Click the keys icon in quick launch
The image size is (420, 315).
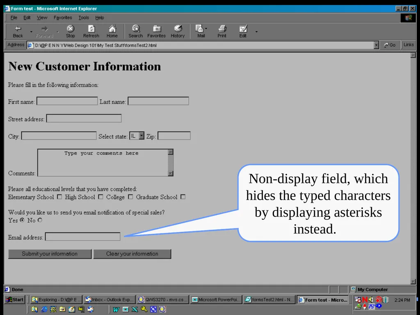coord(144,309)
